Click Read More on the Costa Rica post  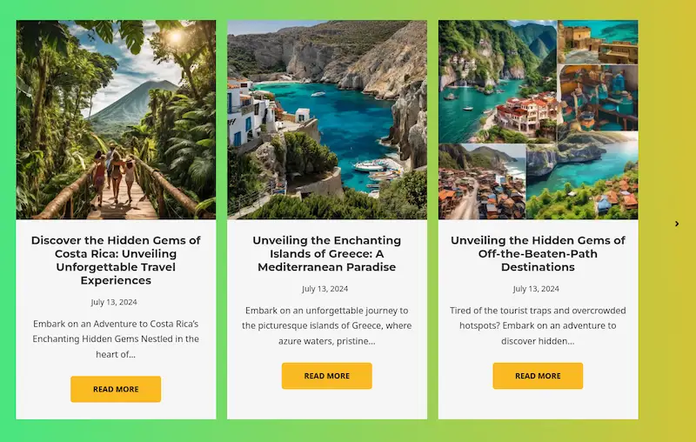(116, 389)
